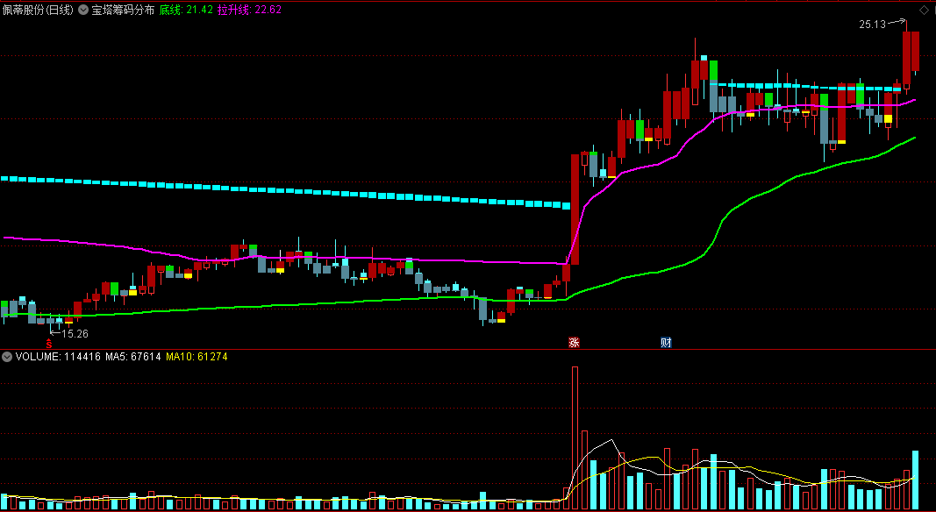Viewport: 936px width, 512px height.
Task: Click the VOLUME: 114416 readout
Action: [x=58, y=357]
